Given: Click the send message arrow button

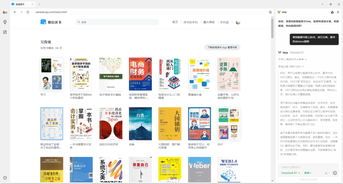Looking at the screenshot, I should [335, 173].
